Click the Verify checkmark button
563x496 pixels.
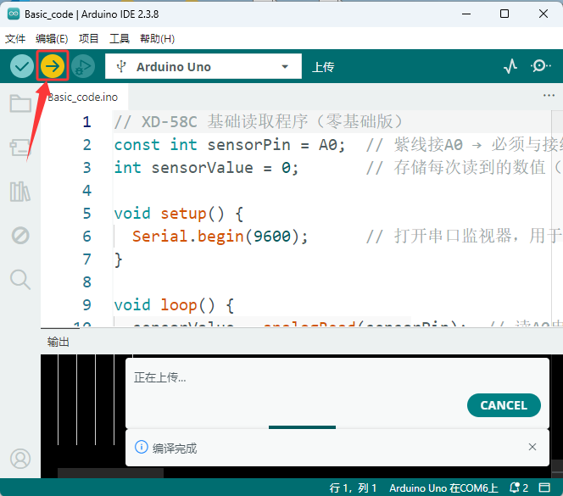point(22,66)
